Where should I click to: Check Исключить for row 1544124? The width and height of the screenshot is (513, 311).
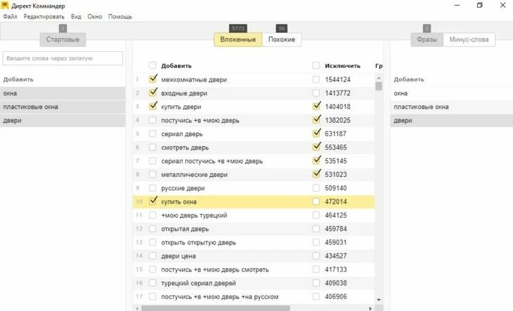click(316, 79)
